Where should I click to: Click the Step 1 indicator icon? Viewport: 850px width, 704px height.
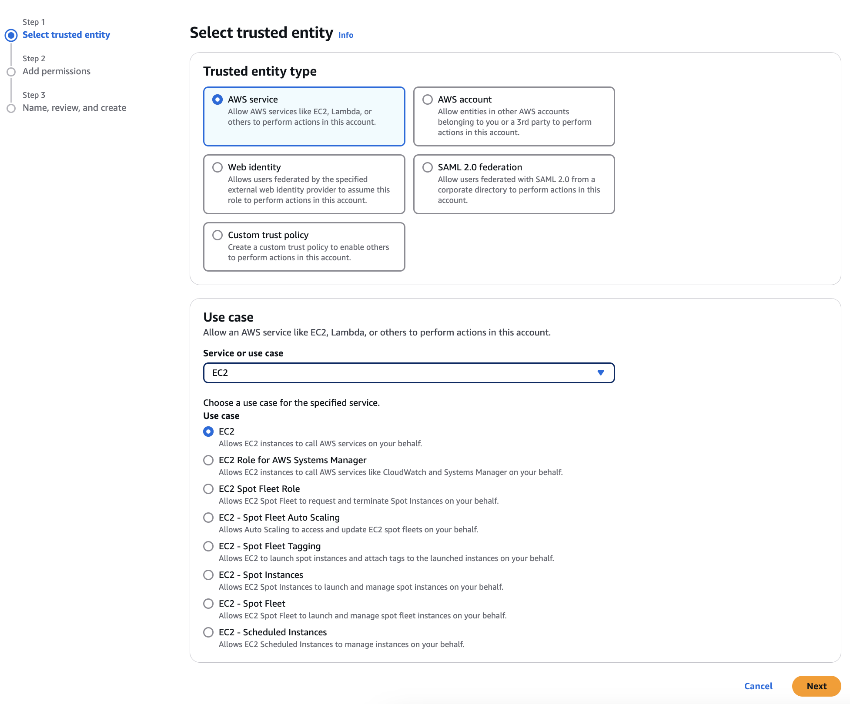point(11,35)
